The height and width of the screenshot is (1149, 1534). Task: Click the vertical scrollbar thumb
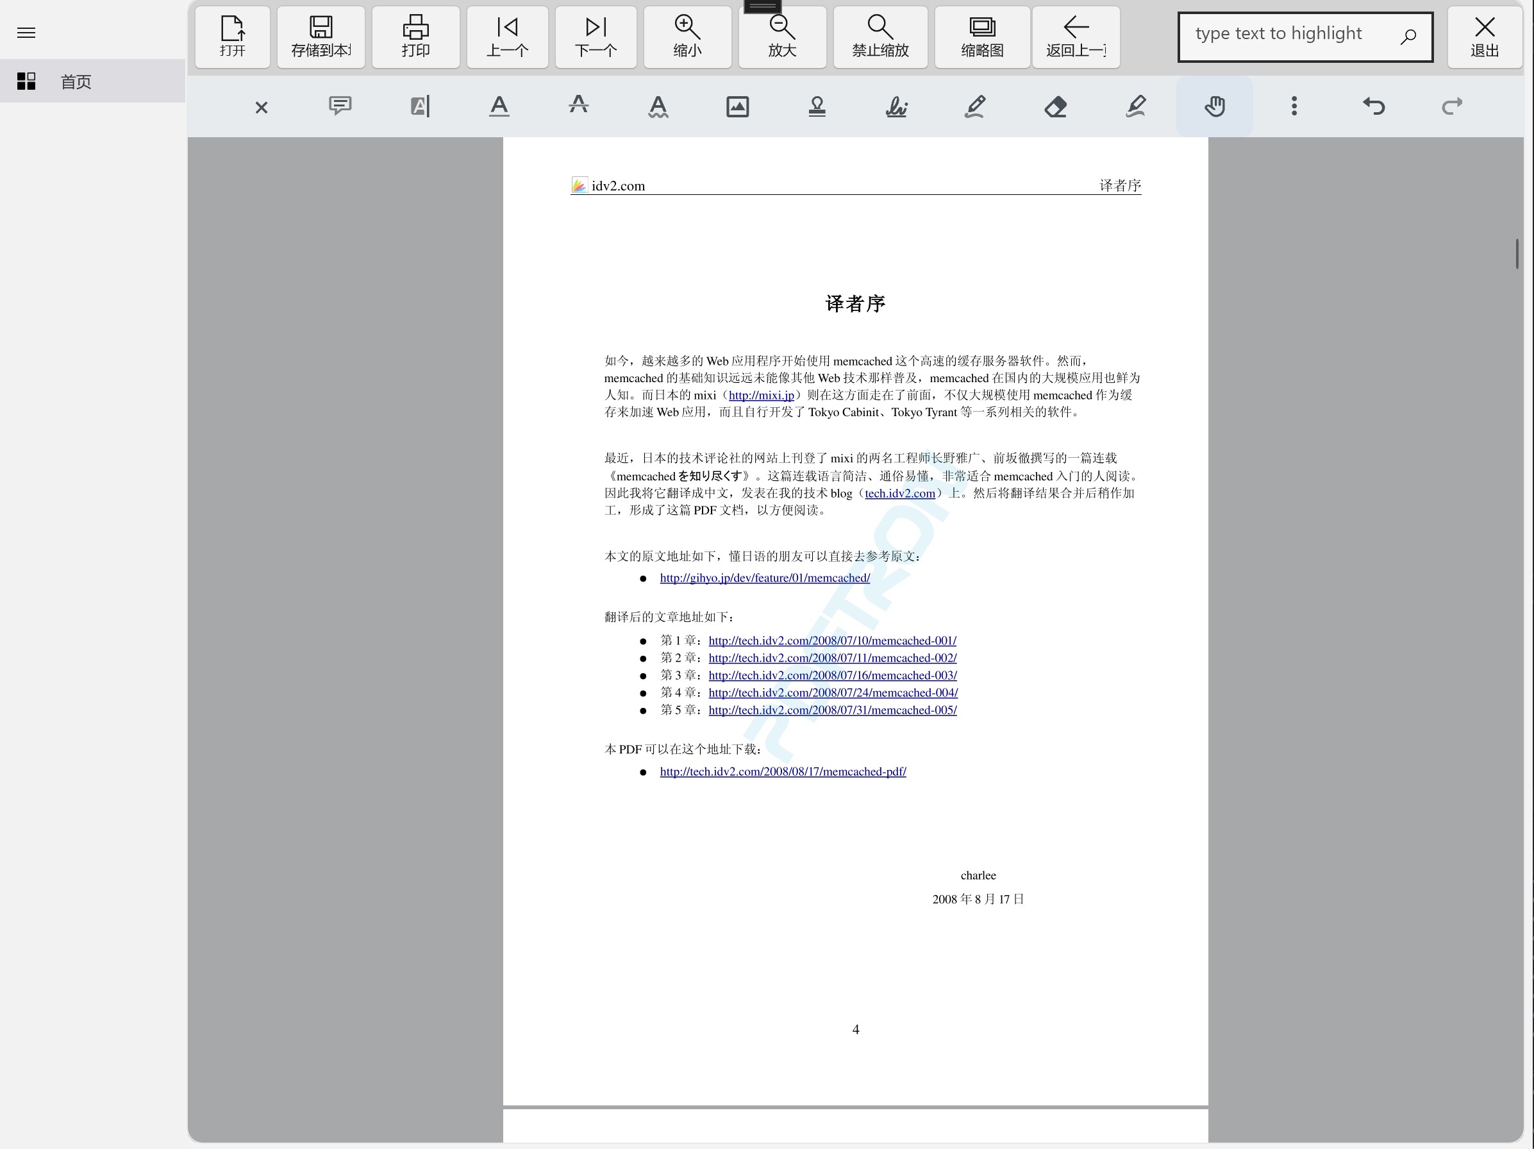tap(1517, 254)
